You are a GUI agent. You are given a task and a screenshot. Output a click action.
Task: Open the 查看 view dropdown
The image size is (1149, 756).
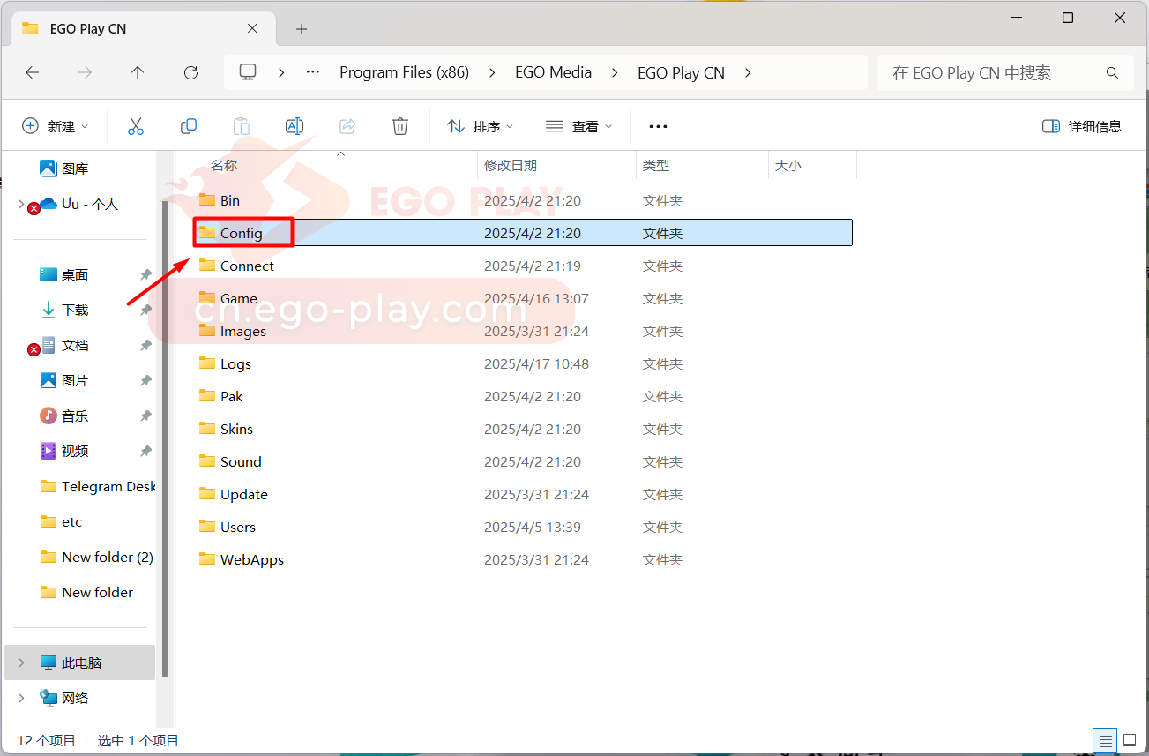[x=578, y=126]
